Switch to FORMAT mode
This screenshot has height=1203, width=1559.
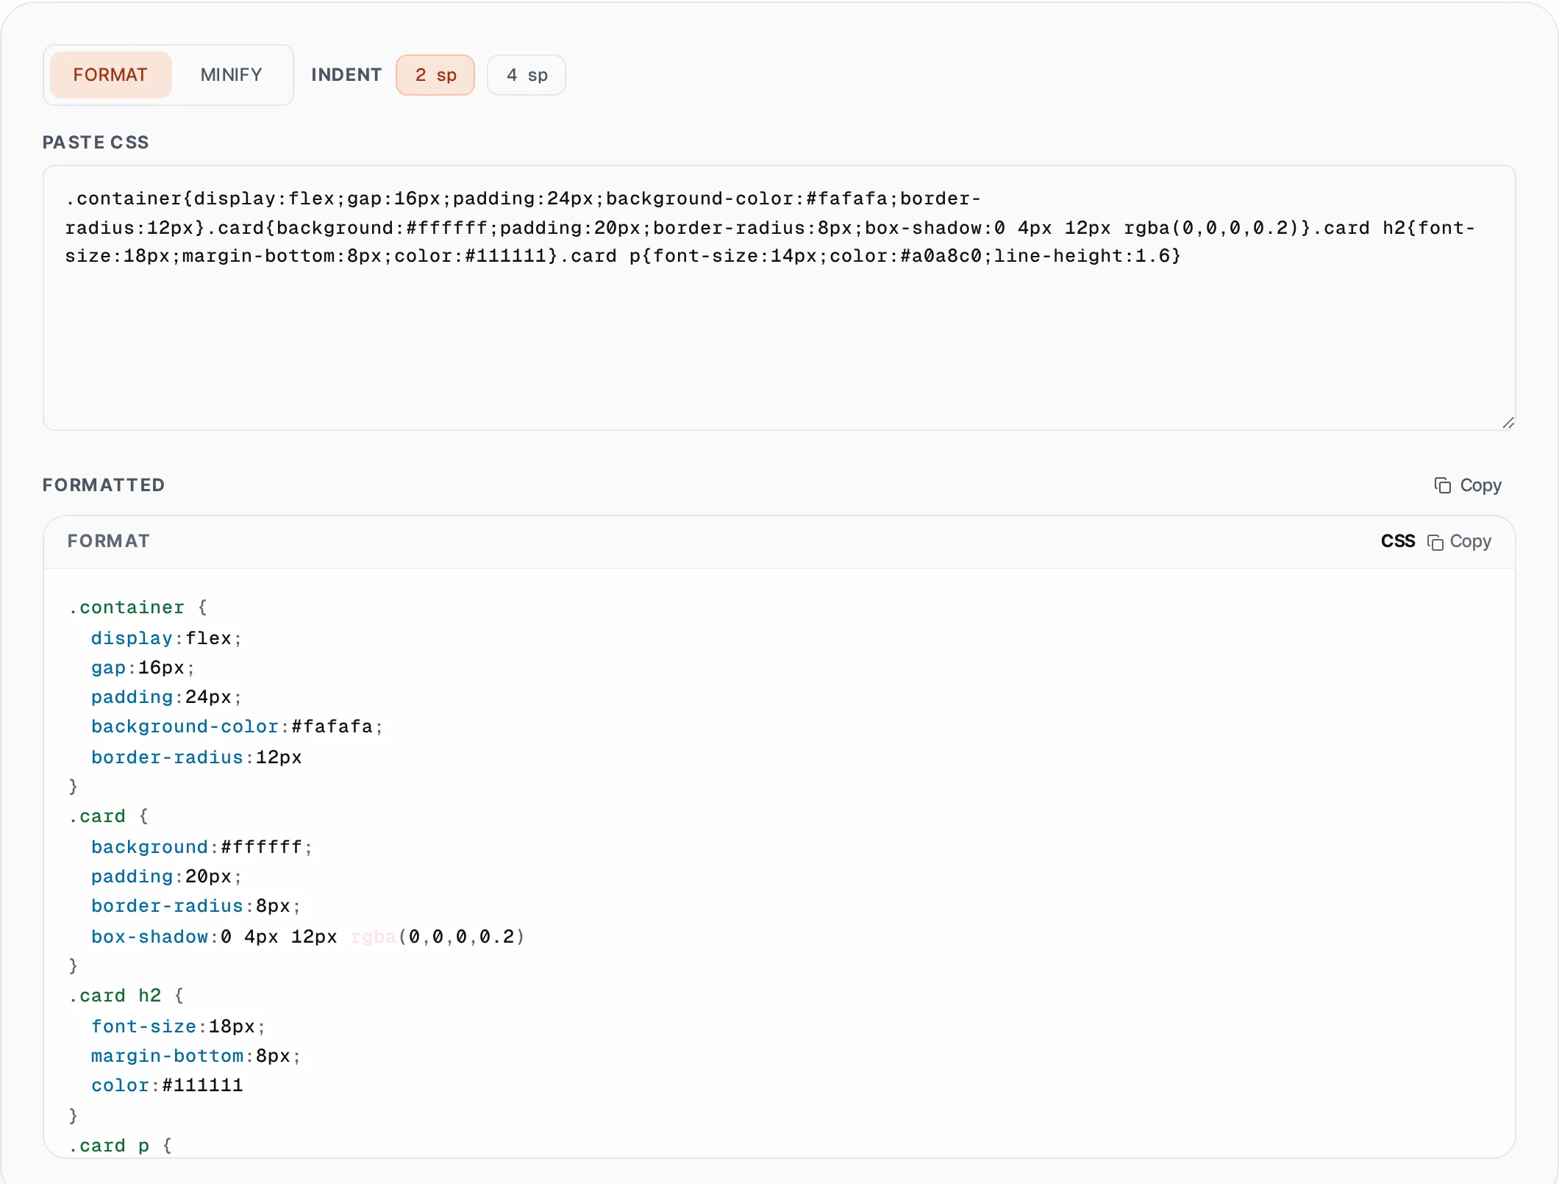pyautogui.click(x=110, y=75)
